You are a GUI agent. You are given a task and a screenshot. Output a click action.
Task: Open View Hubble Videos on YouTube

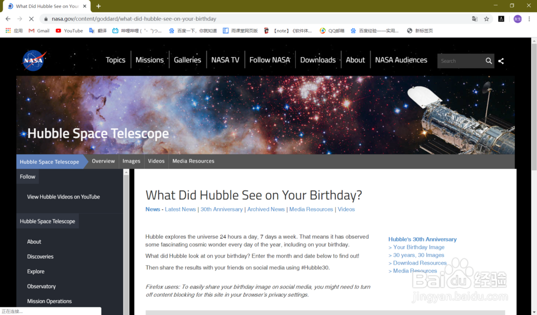point(63,197)
